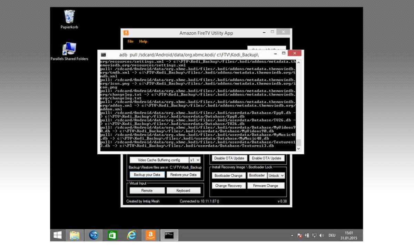
Task: Open the volume speaker tray icon
Action: [322, 236]
